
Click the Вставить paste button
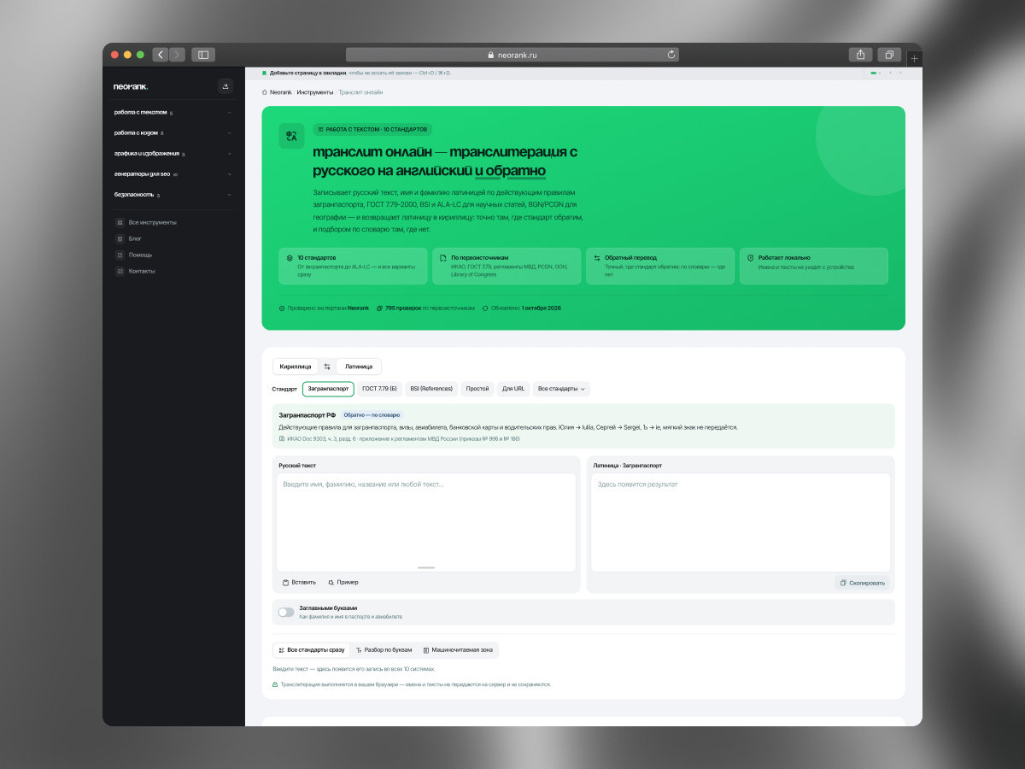[x=299, y=582]
